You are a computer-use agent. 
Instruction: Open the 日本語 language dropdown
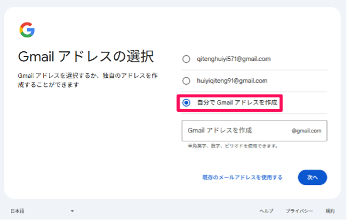click(42, 211)
